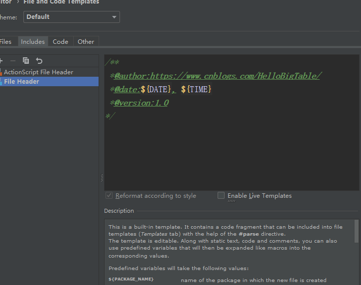Click the ${PACKAGE_NAME} variable in description
The width and height of the screenshot is (361, 285).
(131, 279)
